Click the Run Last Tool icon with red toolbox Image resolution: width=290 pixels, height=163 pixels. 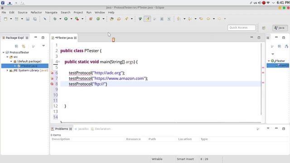[77, 19]
